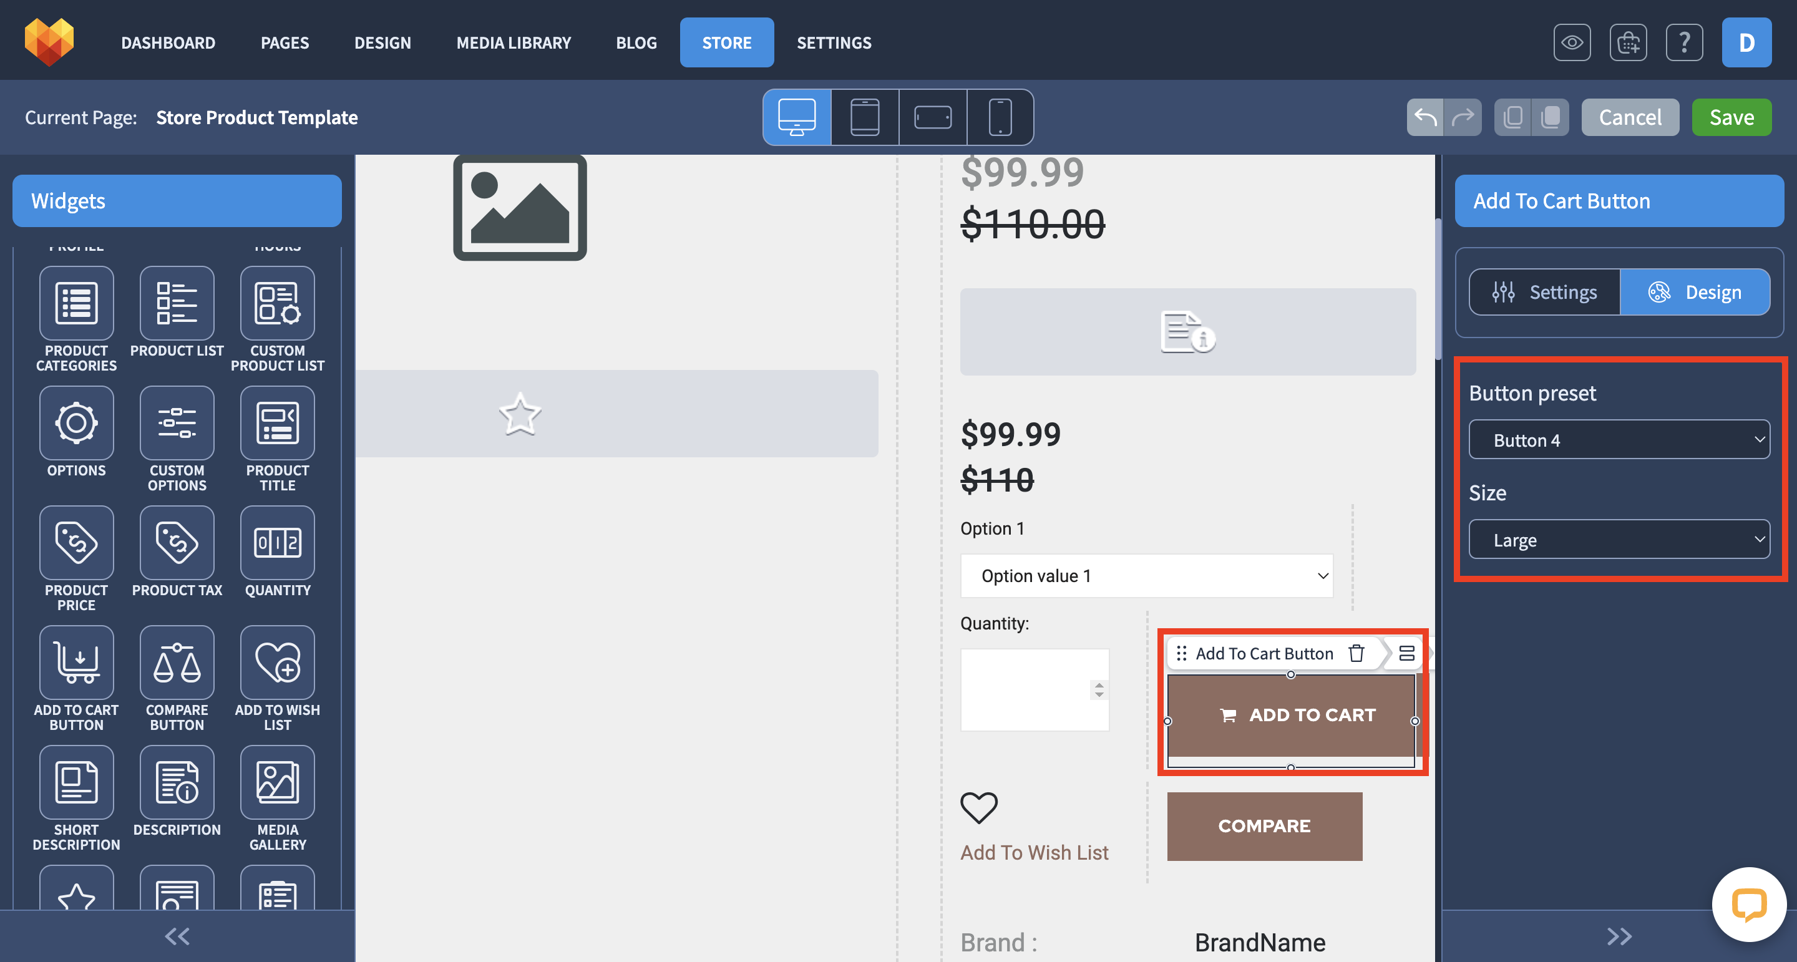The image size is (1797, 962).
Task: Click the copy icon in toolbar
Action: [x=1513, y=117]
